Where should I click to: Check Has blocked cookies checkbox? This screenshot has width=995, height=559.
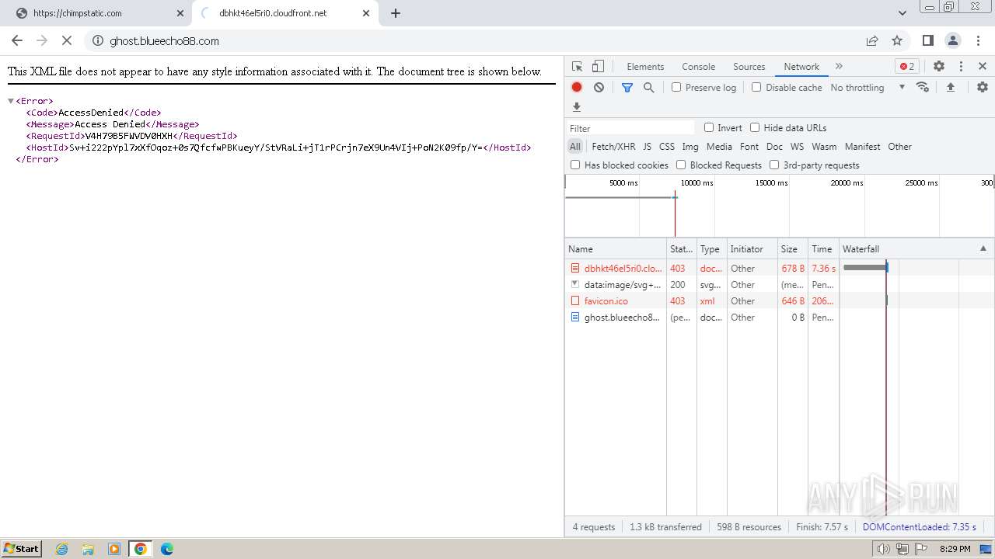pyautogui.click(x=575, y=165)
